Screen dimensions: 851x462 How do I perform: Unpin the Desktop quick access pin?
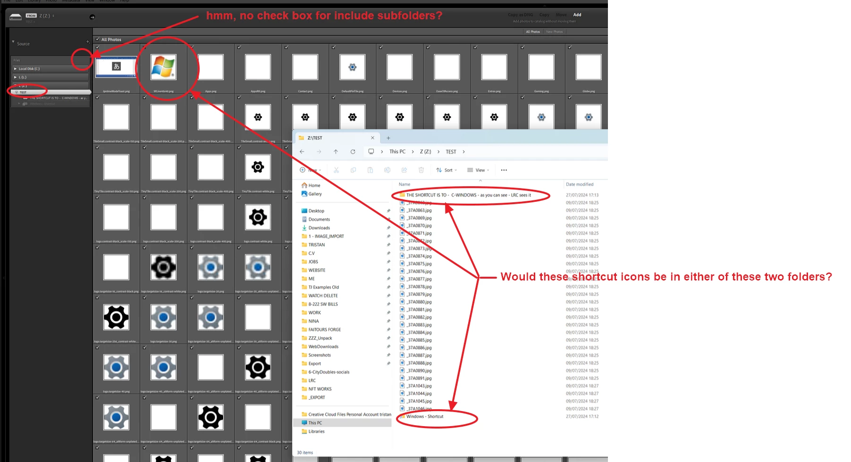388,211
